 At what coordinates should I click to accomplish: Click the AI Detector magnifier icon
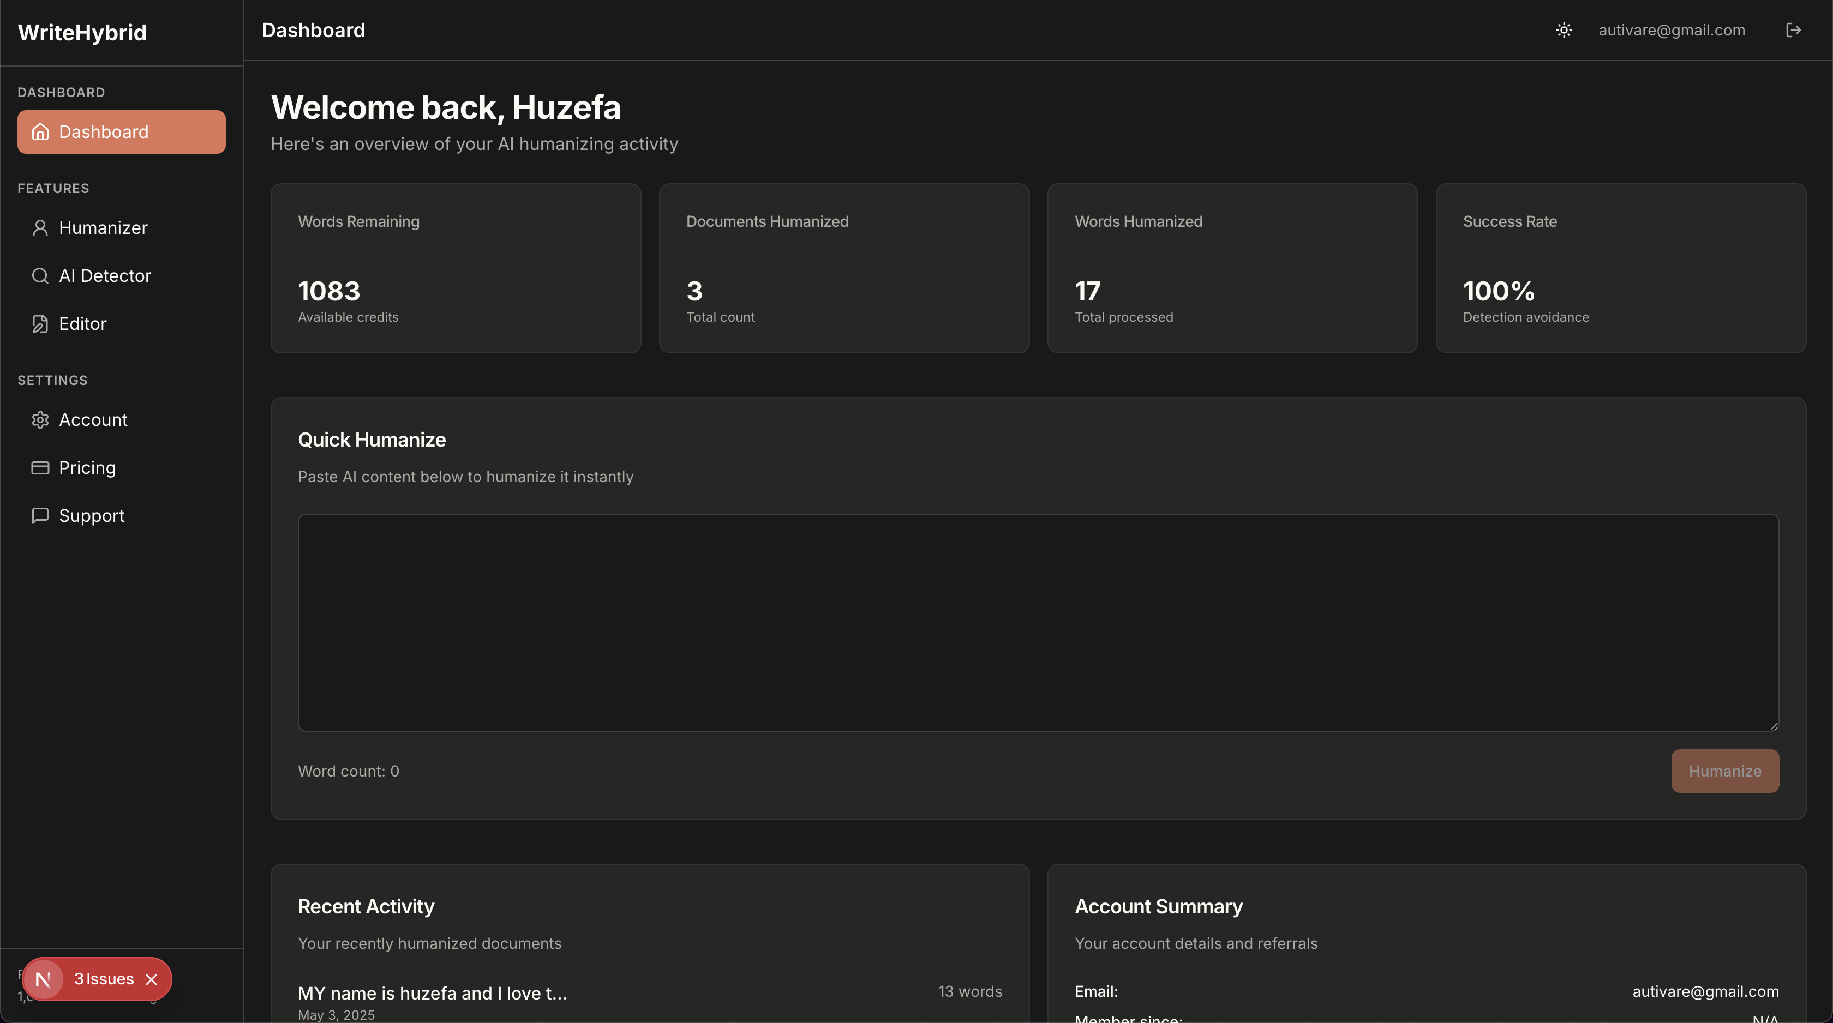click(x=40, y=275)
